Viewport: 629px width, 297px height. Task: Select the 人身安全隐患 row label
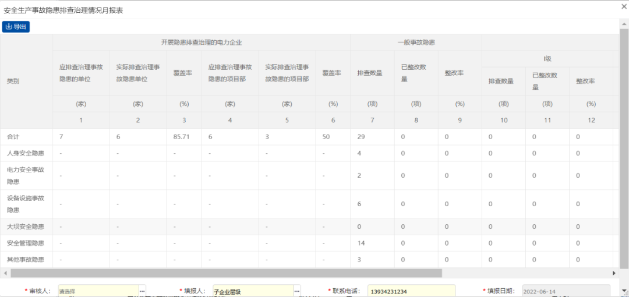[26, 153]
